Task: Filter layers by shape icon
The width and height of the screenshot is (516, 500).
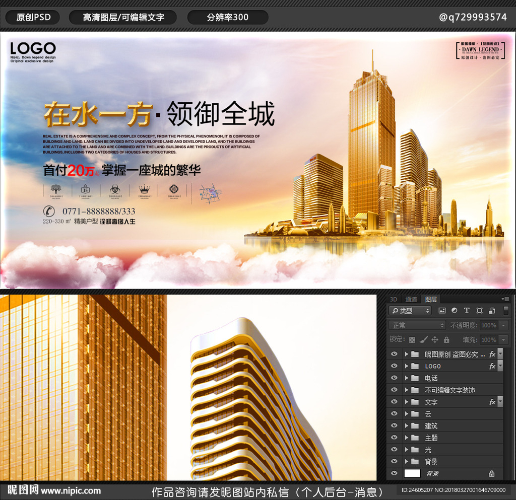Action: pyautogui.click(x=480, y=310)
